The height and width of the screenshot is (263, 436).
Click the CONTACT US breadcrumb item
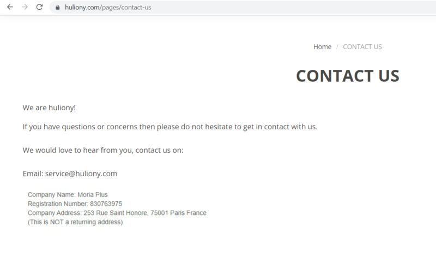click(362, 47)
